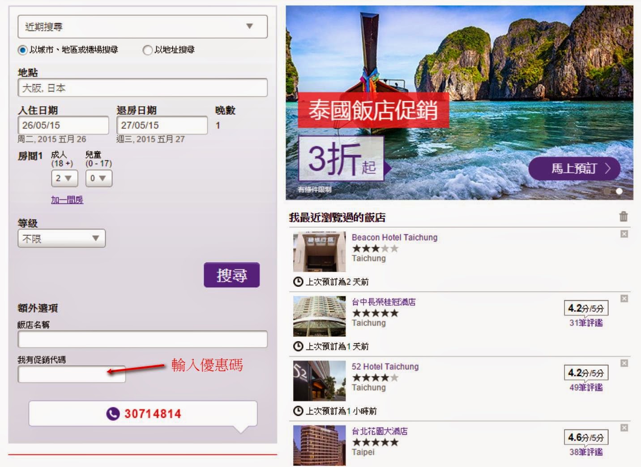This screenshot has width=641, height=467.
Task: Click the 52 Hotel Taichung thumbnail
Action: click(x=319, y=381)
